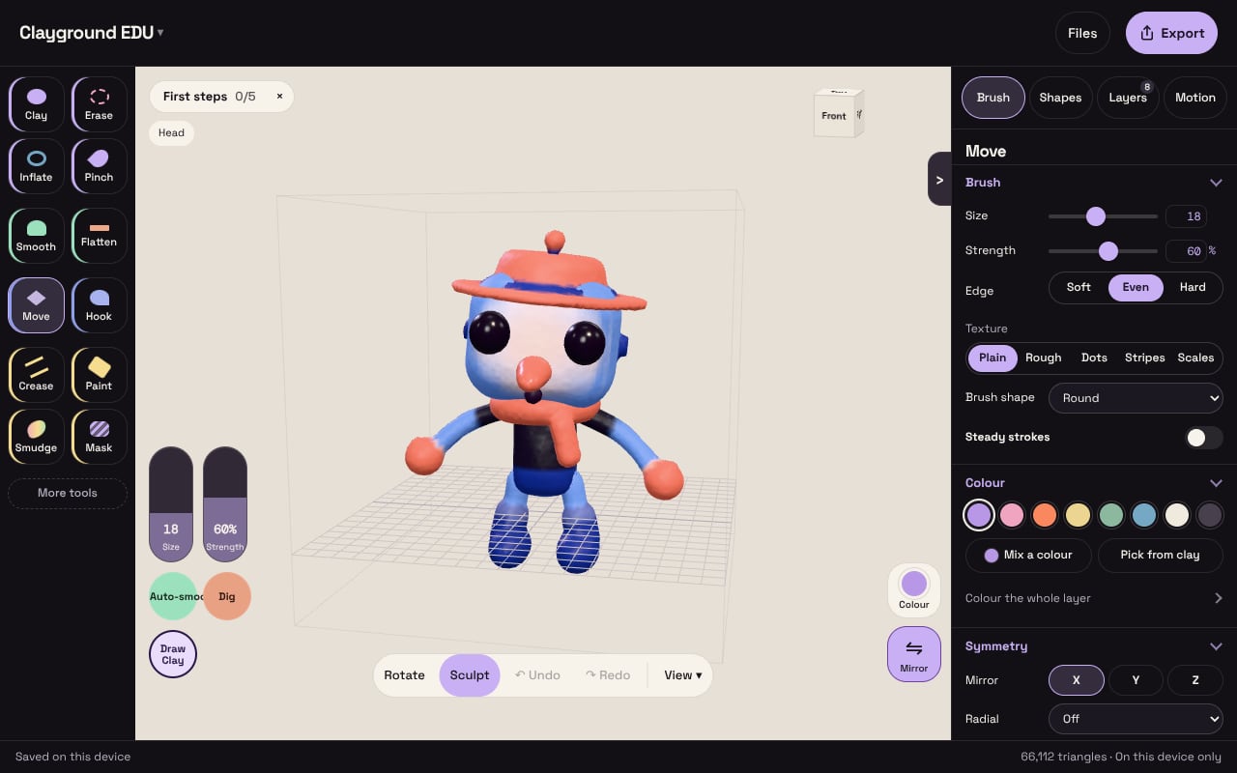Toggle the Dig mode button
This screenshot has height=773, width=1237.
pos(227,596)
